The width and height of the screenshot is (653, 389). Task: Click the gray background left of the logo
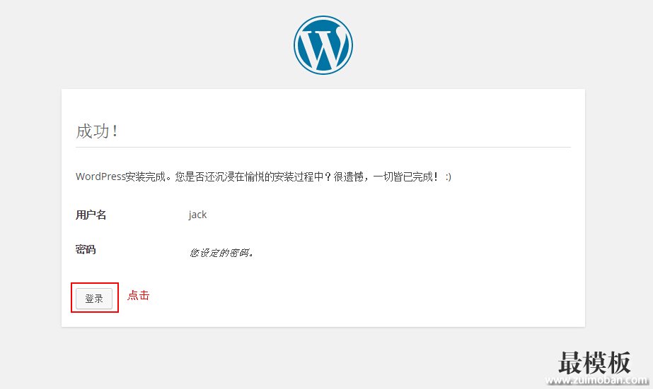[x=141, y=42]
